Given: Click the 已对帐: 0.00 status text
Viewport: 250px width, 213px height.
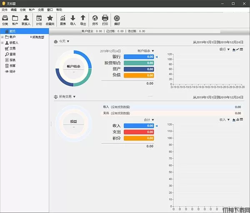Looking at the screenshot, I should (115, 31).
